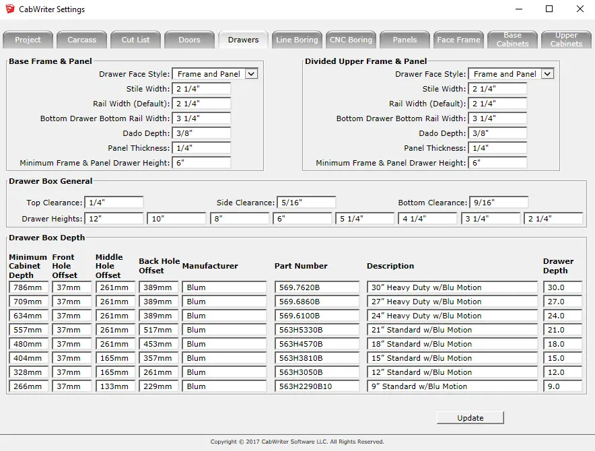
Task: Select the Doors tab
Action: click(x=189, y=40)
